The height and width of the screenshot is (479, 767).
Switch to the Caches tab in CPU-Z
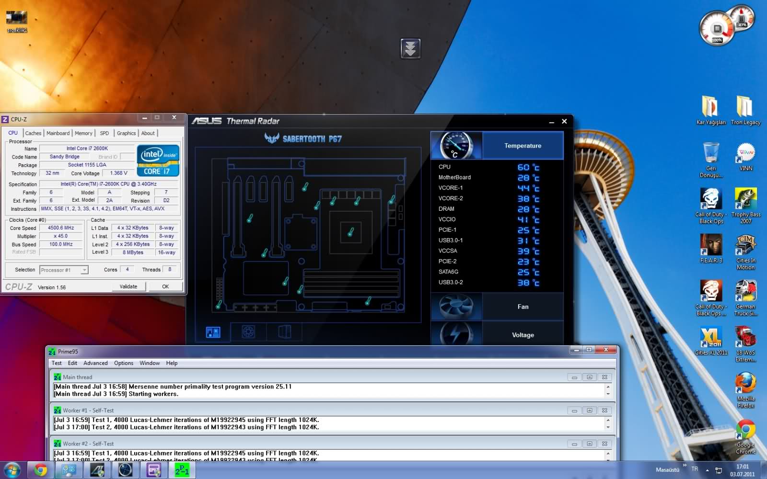tap(33, 133)
